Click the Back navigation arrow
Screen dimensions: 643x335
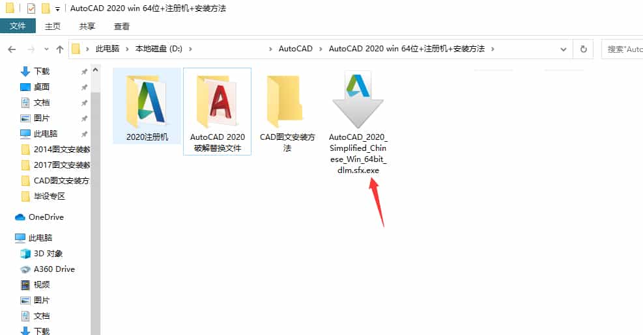12,49
